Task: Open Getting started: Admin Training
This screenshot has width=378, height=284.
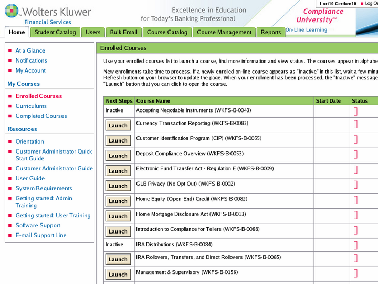Action: coord(44,201)
